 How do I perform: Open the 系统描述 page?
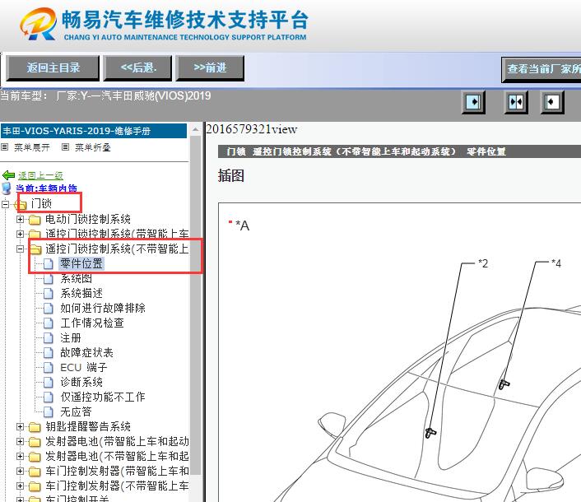(x=81, y=293)
